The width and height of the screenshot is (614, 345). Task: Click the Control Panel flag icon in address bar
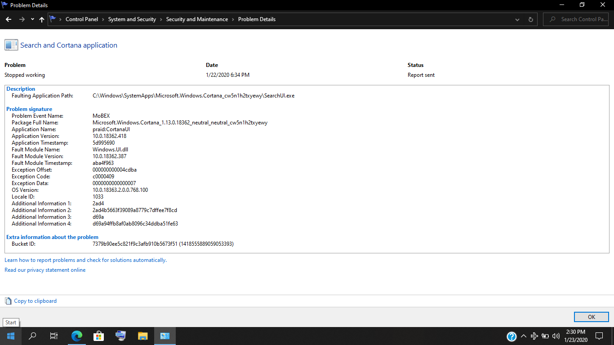tap(53, 19)
